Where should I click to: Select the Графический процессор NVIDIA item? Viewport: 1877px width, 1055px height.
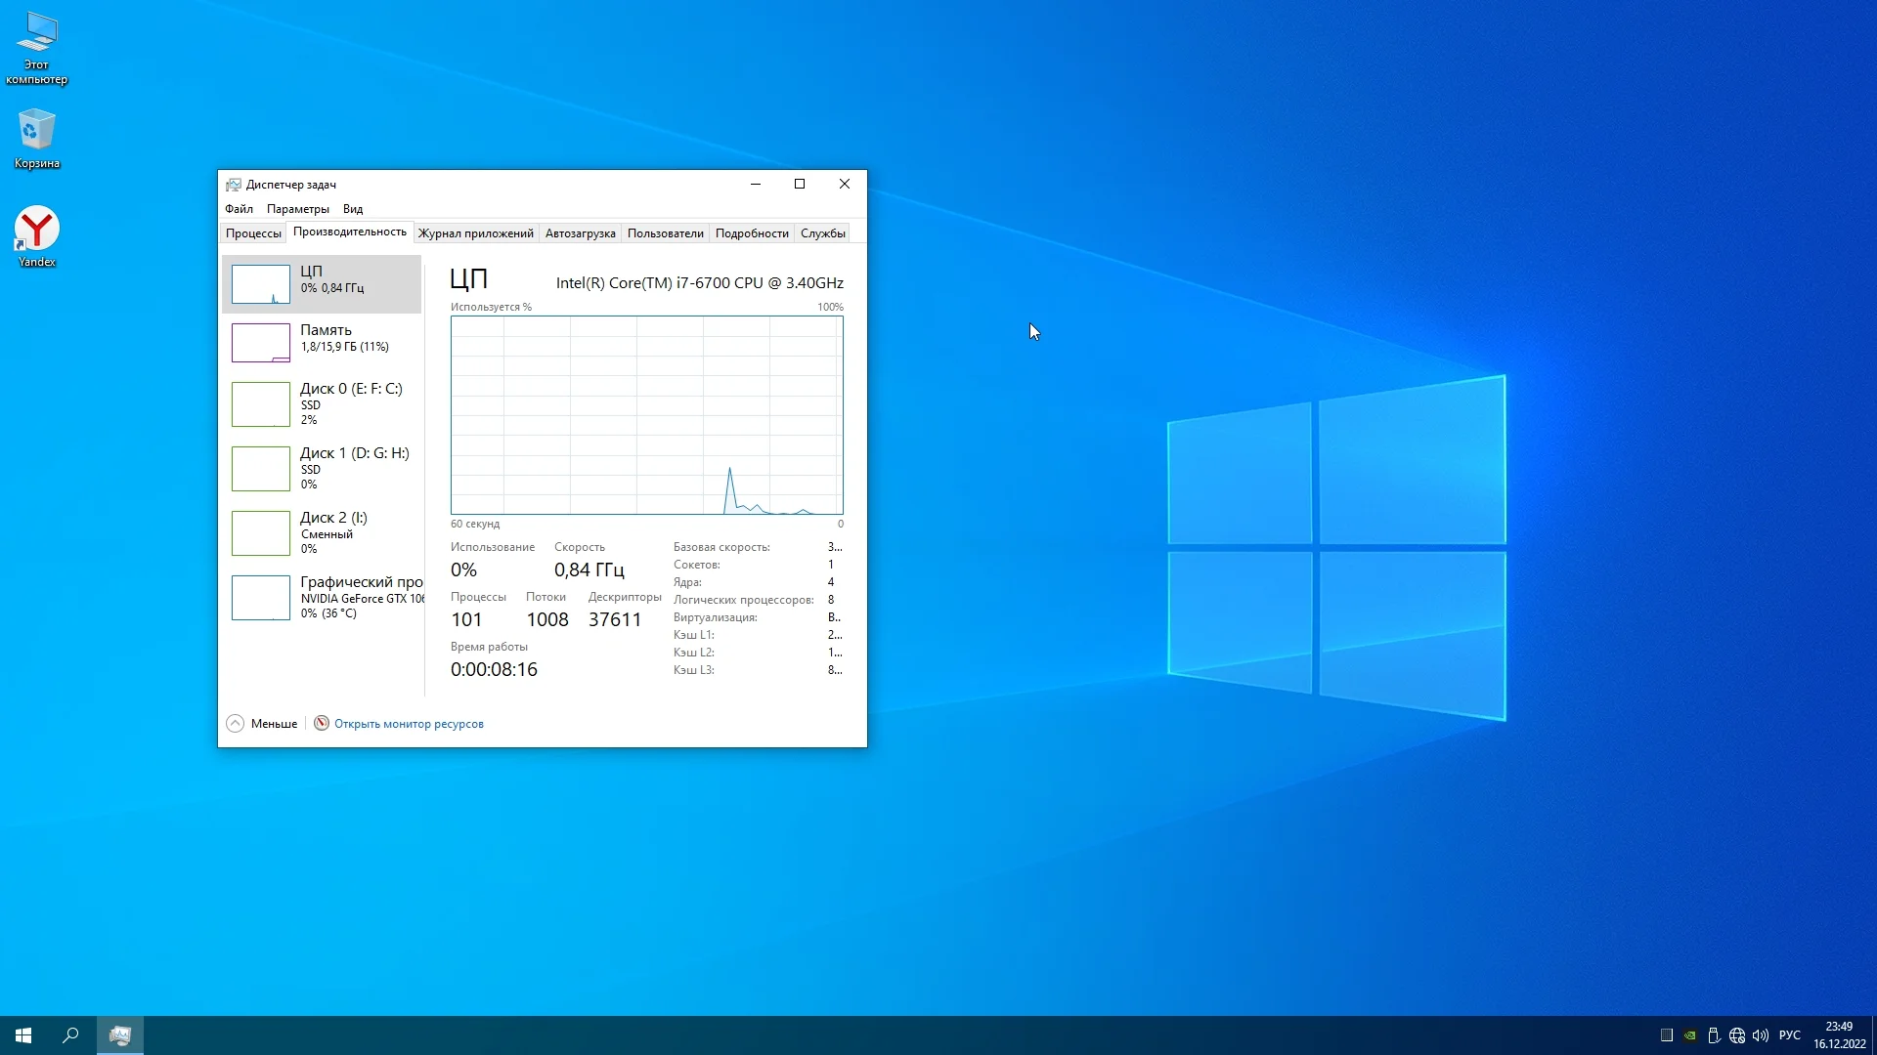tap(322, 597)
